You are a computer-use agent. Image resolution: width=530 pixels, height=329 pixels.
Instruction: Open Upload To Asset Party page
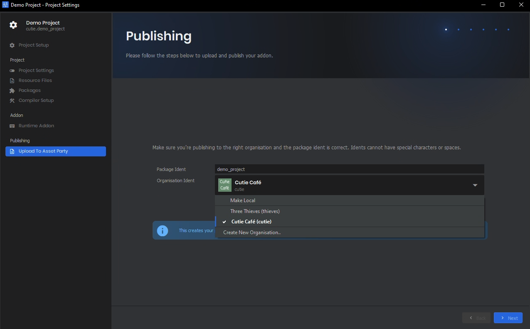pyautogui.click(x=56, y=151)
